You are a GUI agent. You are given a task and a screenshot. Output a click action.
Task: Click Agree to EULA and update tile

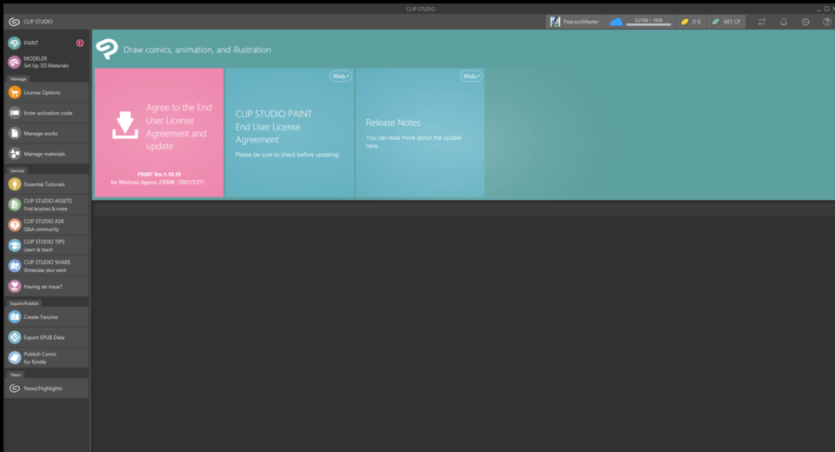tap(159, 133)
